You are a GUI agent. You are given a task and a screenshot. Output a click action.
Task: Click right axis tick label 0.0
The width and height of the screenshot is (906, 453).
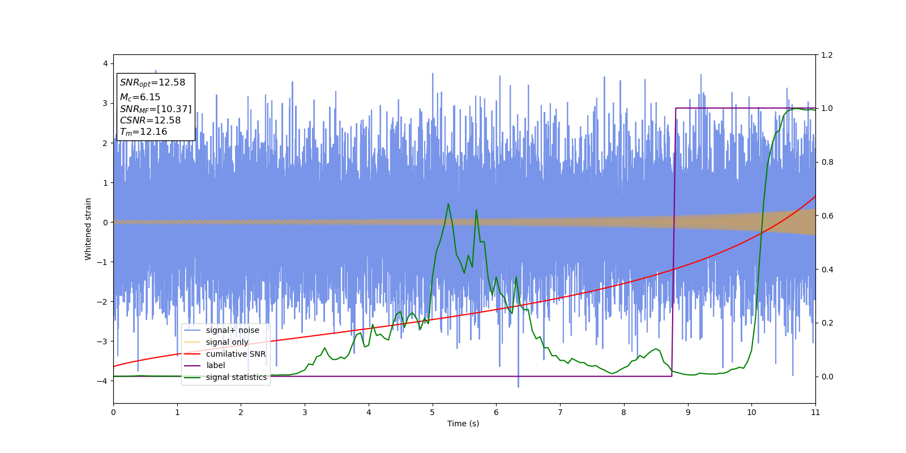(827, 377)
